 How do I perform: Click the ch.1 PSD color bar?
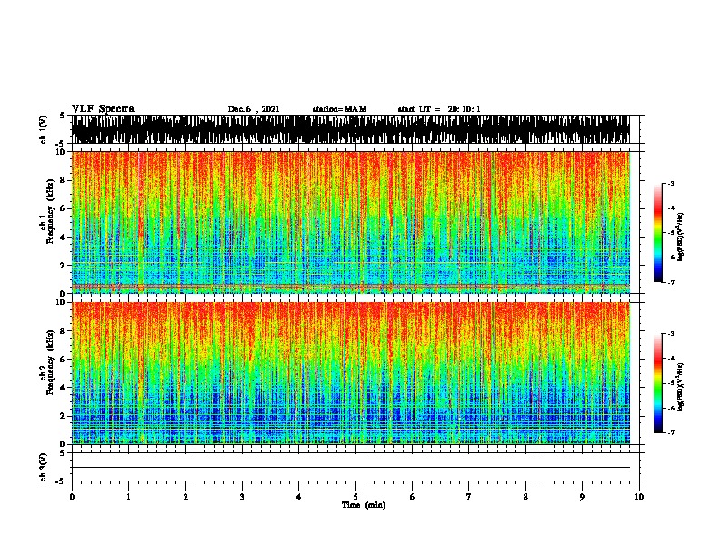point(658,233)
